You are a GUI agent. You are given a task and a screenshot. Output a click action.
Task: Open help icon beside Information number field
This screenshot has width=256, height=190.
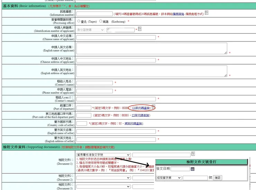tap(207, 13)
